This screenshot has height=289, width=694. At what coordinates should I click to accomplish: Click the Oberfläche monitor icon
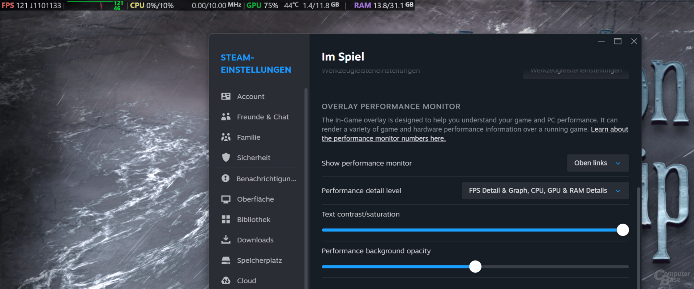point(226,199)
